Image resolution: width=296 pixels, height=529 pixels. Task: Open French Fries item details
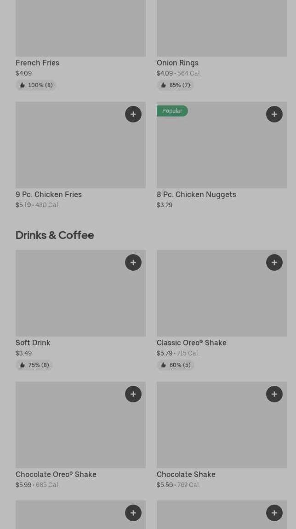[37, 63]
